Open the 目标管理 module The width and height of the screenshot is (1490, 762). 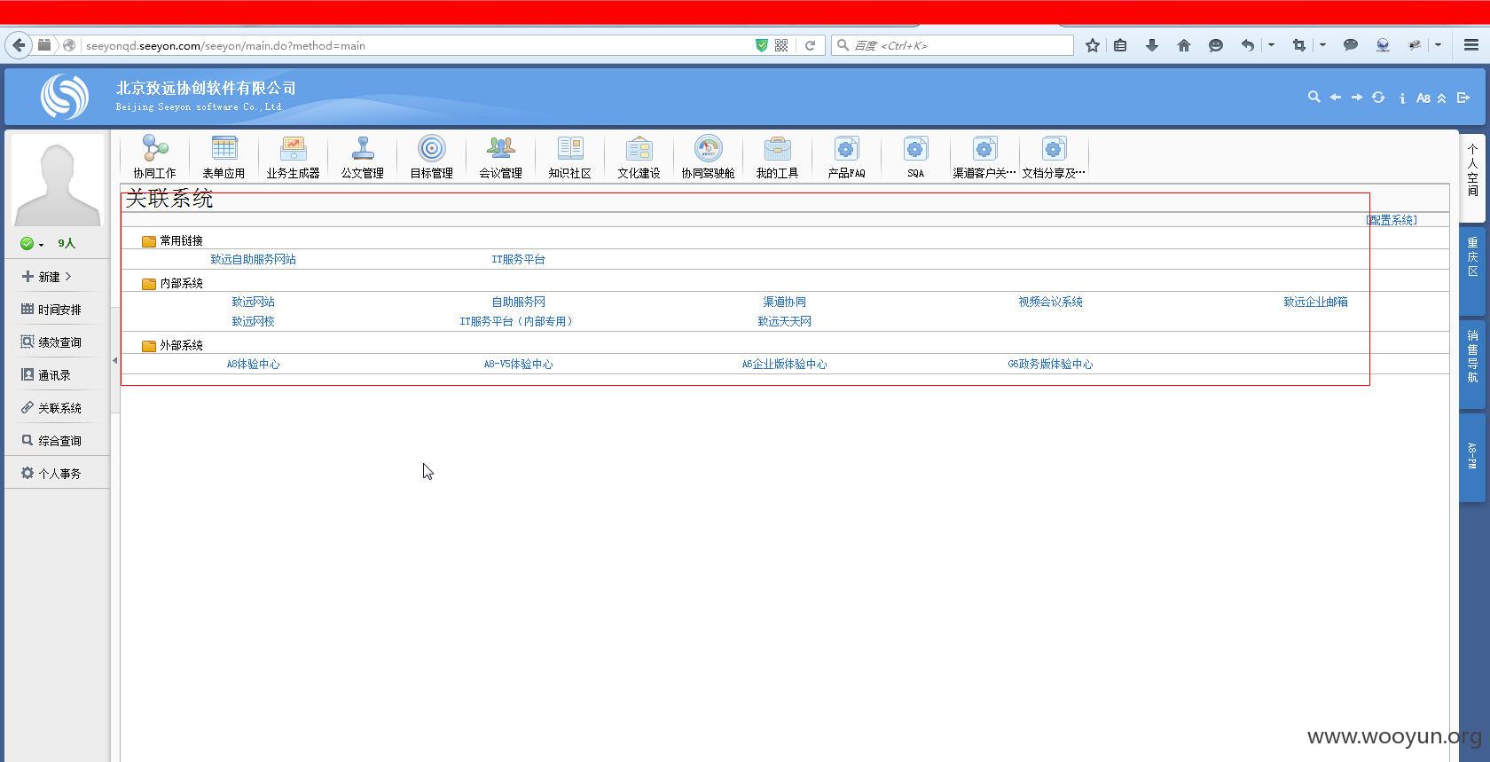[x=431, y=157]
